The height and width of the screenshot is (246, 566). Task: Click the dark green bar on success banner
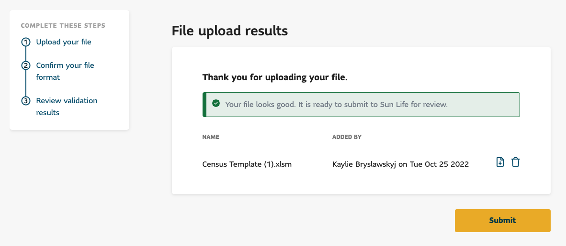(x=204, y=105)
